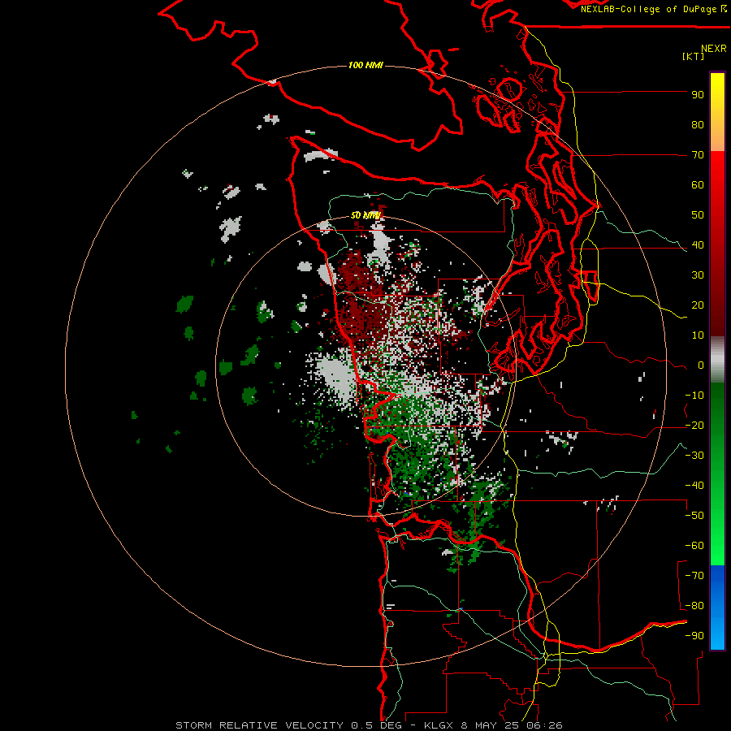Screen dimensions: 731x731
Task: Pick the -70 label on the scale
Action: coord(694,576)
